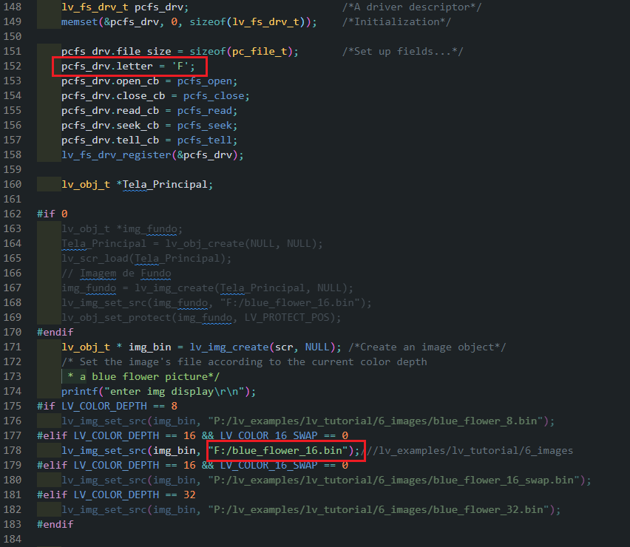Viewport: 630px width, 547px height.
Task: Click 'lv_obj_create(NULL, NULL)' on line 164
Action: coord(240,243)
